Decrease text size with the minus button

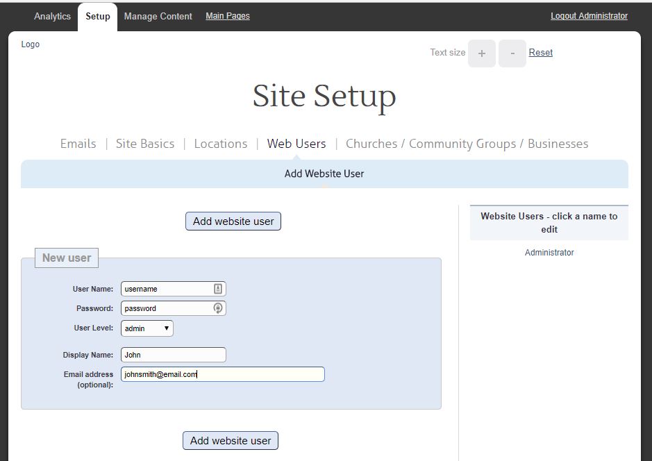pyautogui.click(x=512, y=53)
